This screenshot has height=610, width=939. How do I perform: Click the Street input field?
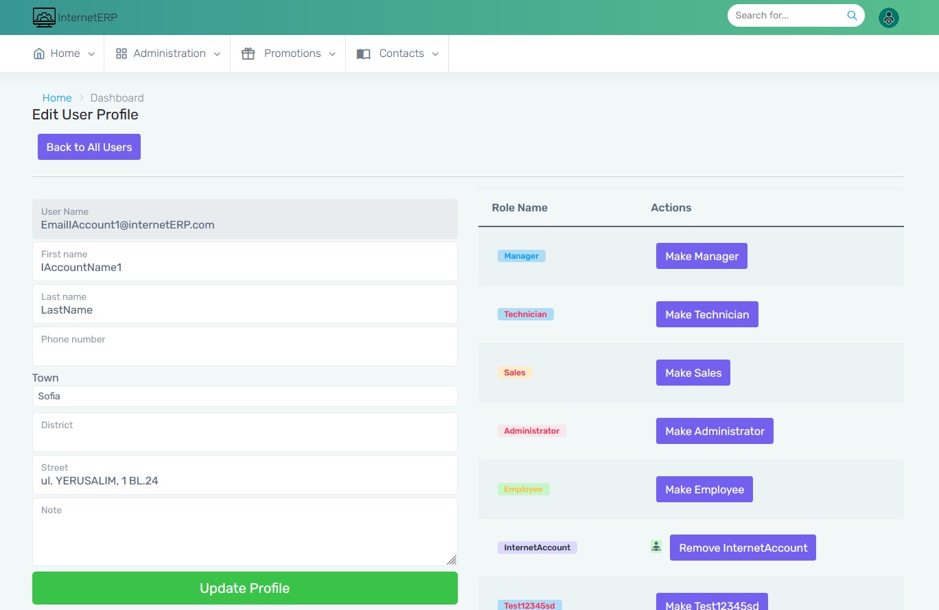(245, 475)
